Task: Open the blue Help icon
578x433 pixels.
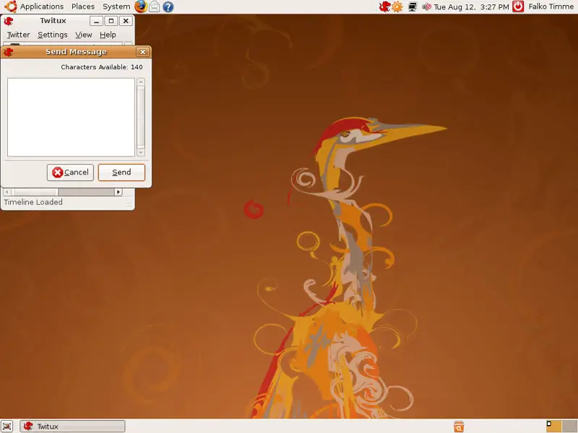Action: coord(168,6)
